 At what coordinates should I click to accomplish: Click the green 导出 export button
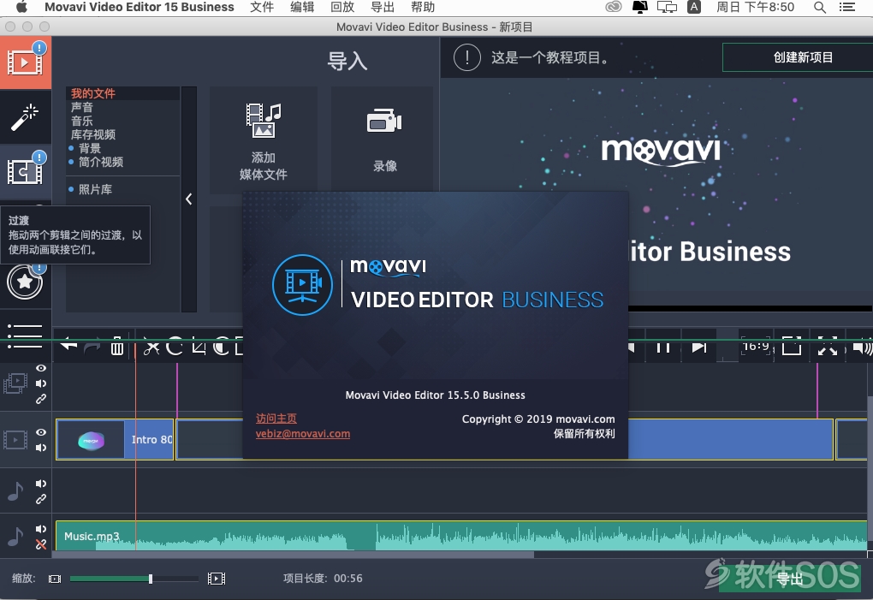tap(789, 579)
